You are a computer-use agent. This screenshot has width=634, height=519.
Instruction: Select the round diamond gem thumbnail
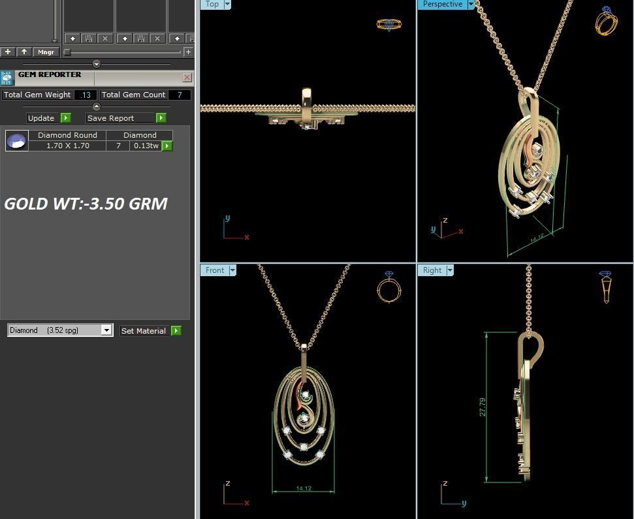click(17, 140)
